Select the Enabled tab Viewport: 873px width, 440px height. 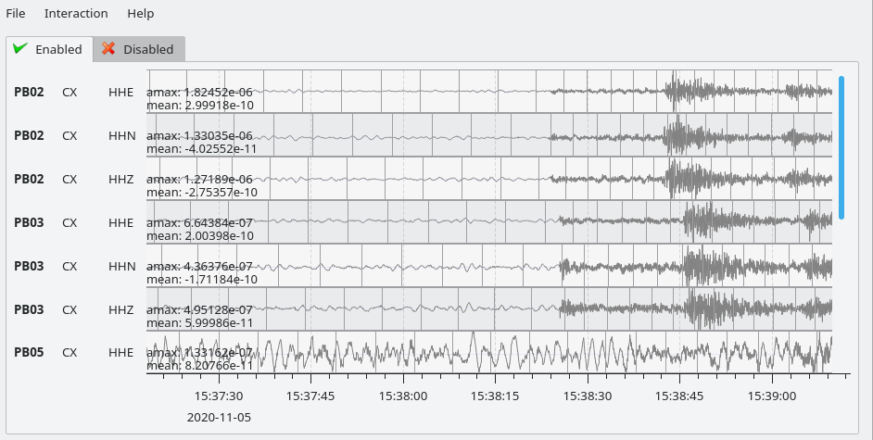[x=49, y=49]
